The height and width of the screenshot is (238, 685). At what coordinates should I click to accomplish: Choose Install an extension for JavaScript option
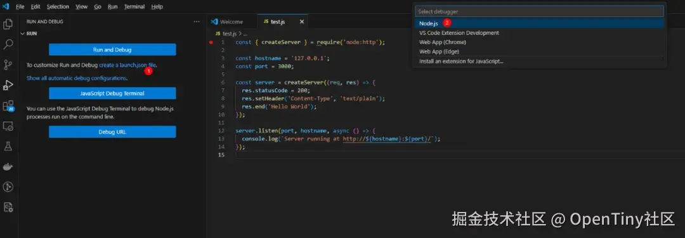pos(539,62)
